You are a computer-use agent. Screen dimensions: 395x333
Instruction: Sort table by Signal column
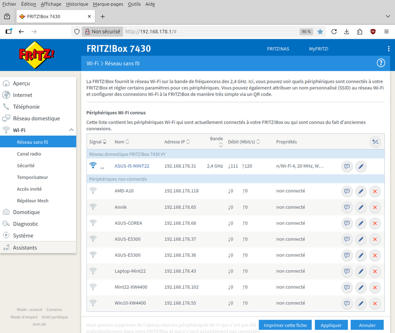[98, 142]
